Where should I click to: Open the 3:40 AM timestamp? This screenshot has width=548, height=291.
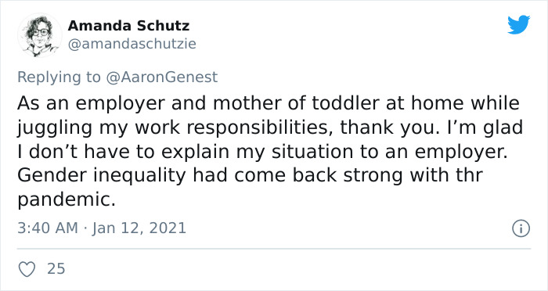(x=48, y=228)
